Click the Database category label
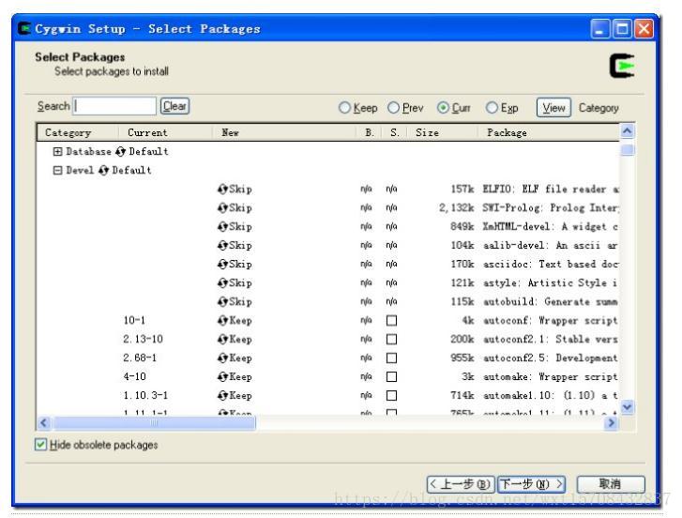This screenshot has width=682, height=518. tap(88, 151)
